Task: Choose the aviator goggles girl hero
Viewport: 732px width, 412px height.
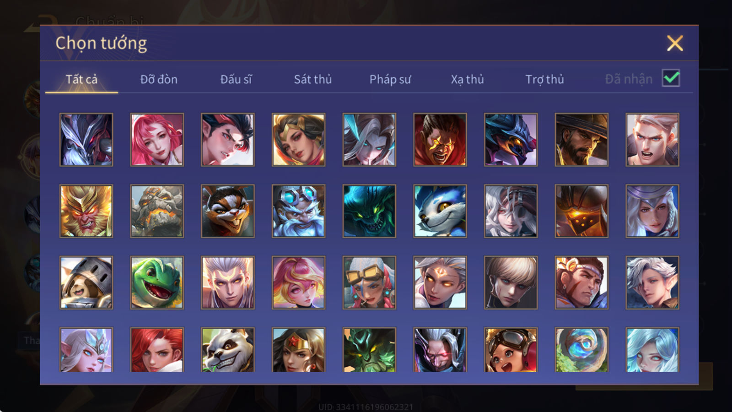Action: click(511, 350)
